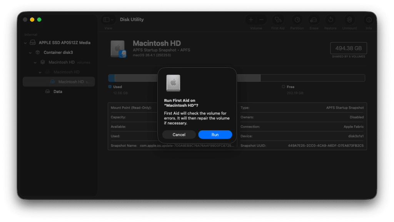The width and height of the screenshot is (394, 222).
Task: Click the First Aid stethoscope icon
Action: pos(278,20)
